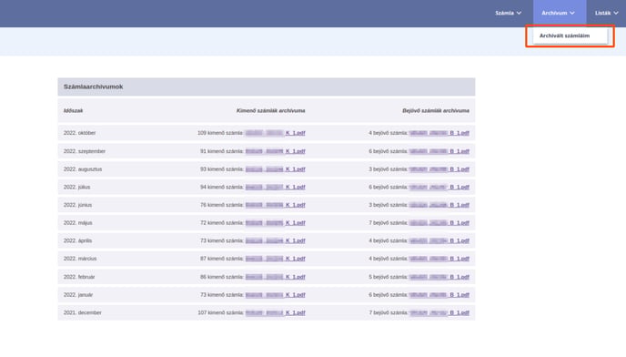The image size is (626, 357).
Task: Download incoming invoices PDF for 2022. július
Action: (439, 187)
